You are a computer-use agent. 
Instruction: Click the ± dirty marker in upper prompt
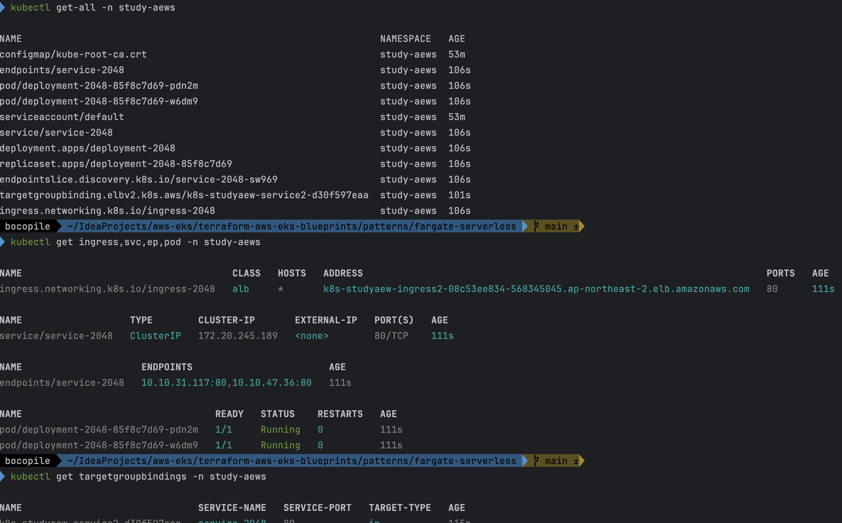tap(576, 226)
